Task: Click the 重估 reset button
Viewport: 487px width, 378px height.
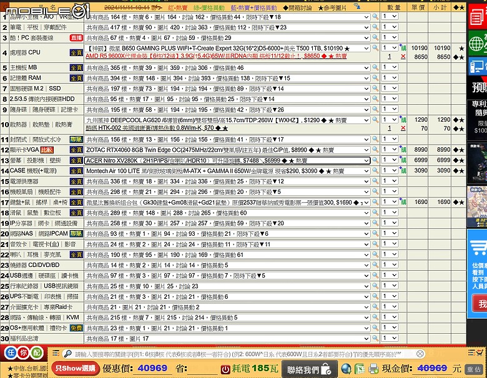Action: [474, 369]
